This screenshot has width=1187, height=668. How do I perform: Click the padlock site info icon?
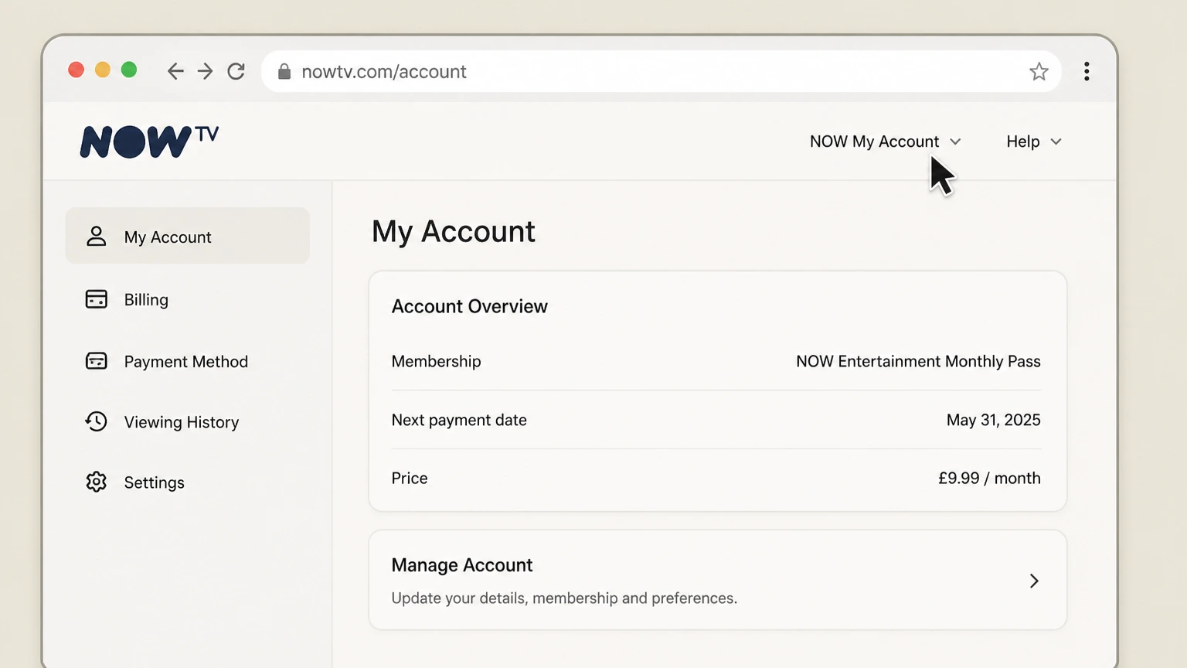point(284,71)
